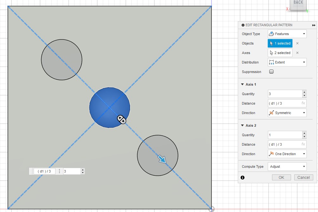Click the double-arrow icon in the dialog header

pos(314,25)
